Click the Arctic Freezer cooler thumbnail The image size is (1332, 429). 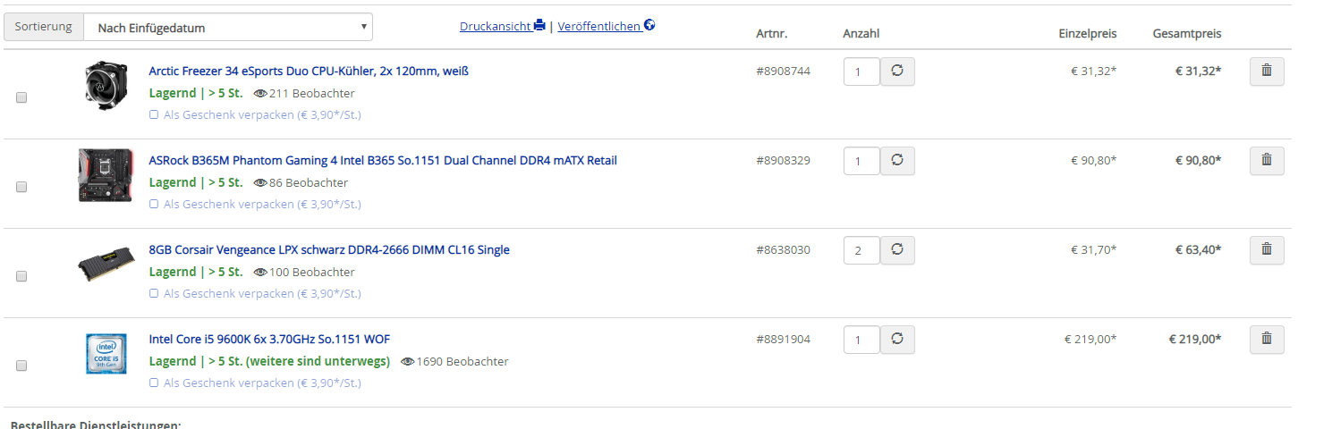[x=106, y=90]
